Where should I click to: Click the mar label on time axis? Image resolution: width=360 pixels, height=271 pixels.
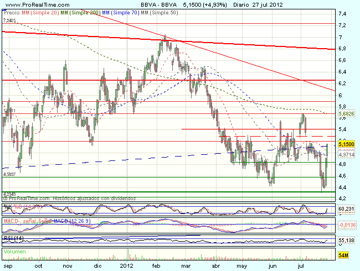point(186,266)
